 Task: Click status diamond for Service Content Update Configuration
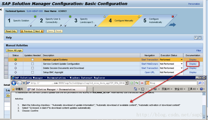pos(16,64)
